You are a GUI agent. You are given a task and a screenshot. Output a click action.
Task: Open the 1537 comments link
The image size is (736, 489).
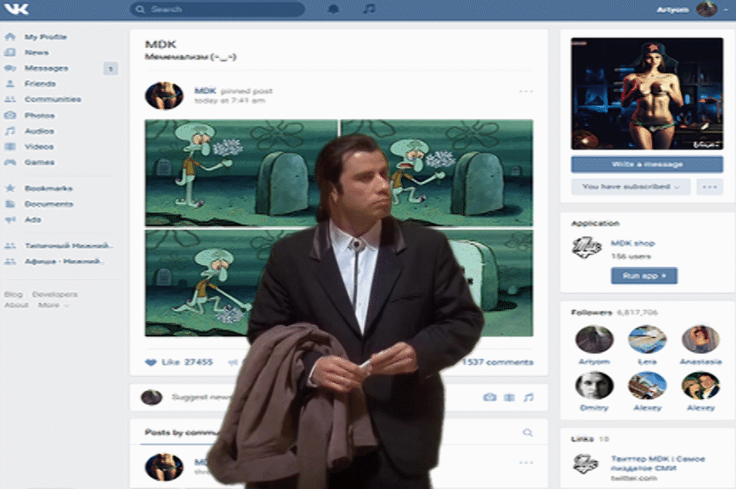click(x=497, y=362)
